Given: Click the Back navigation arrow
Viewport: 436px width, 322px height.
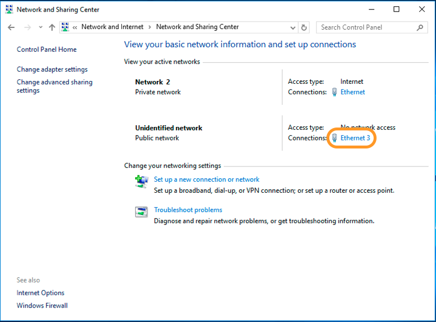Looking at the screenshot, I should [11, 27].
